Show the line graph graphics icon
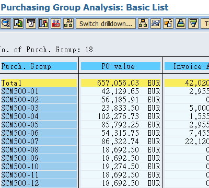Image resolution: width=209 pixels, height=188 pixels. 156,23
